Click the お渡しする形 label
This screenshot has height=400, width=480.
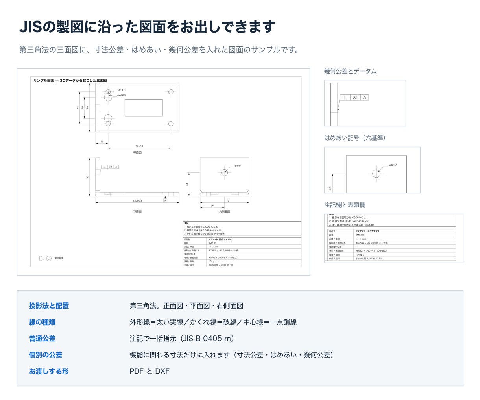[x=49, y=371]
